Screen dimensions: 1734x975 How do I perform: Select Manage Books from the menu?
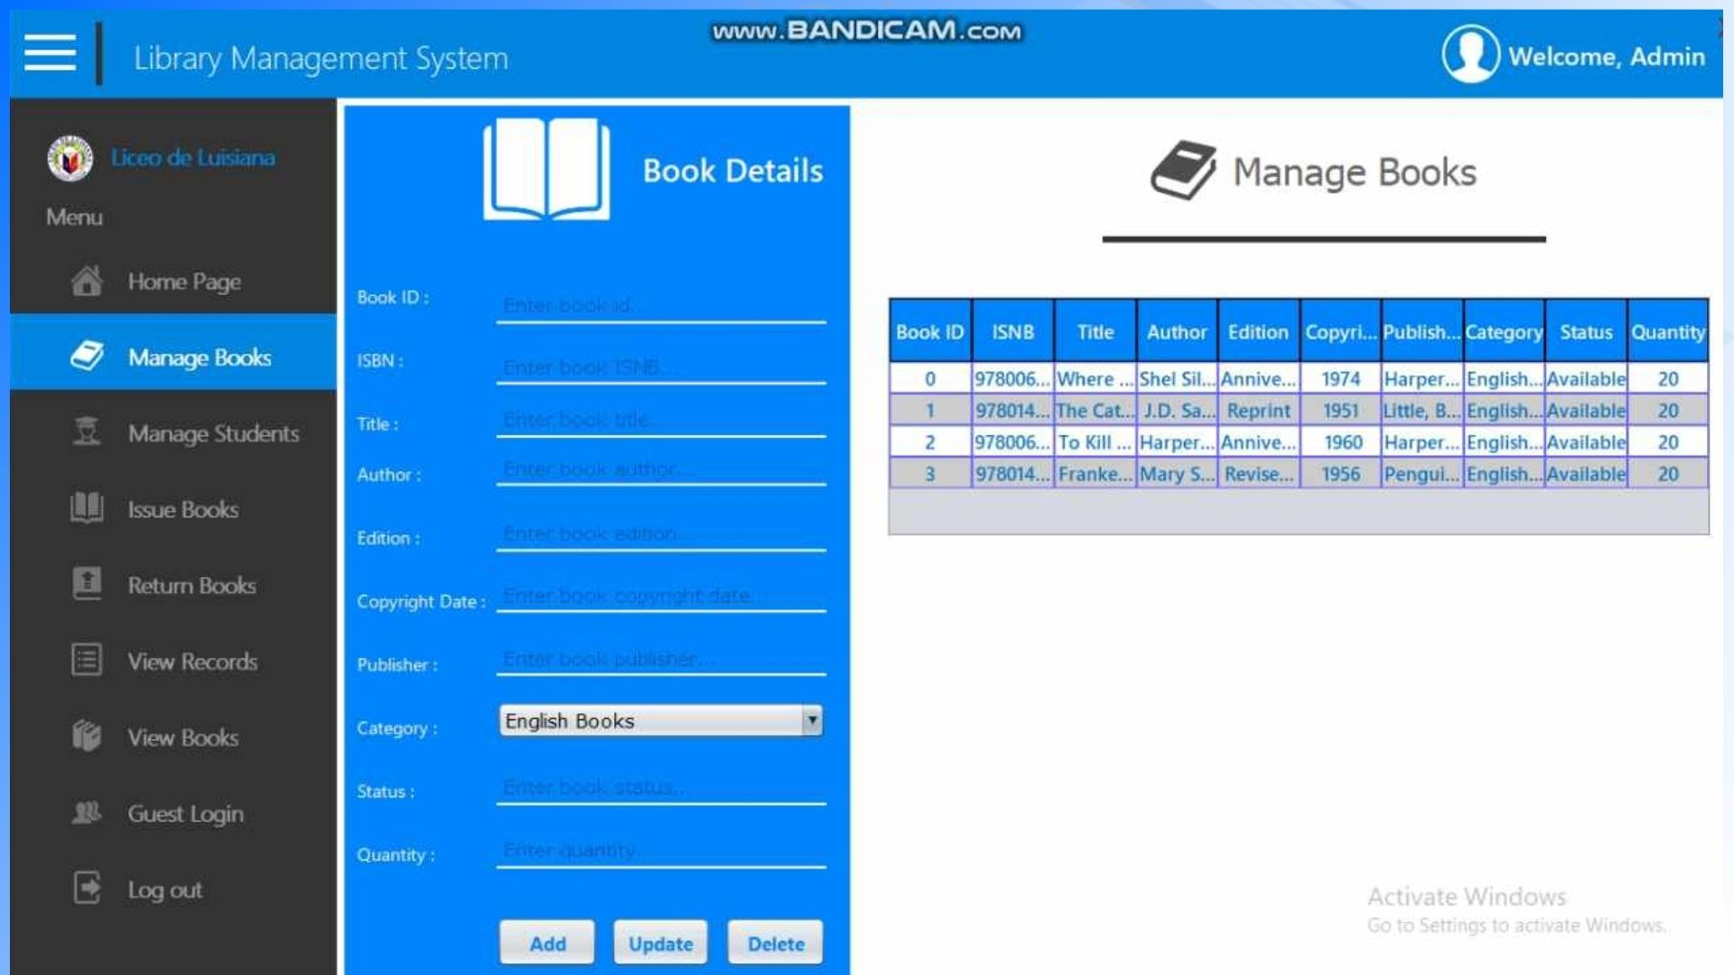[199, 356]
